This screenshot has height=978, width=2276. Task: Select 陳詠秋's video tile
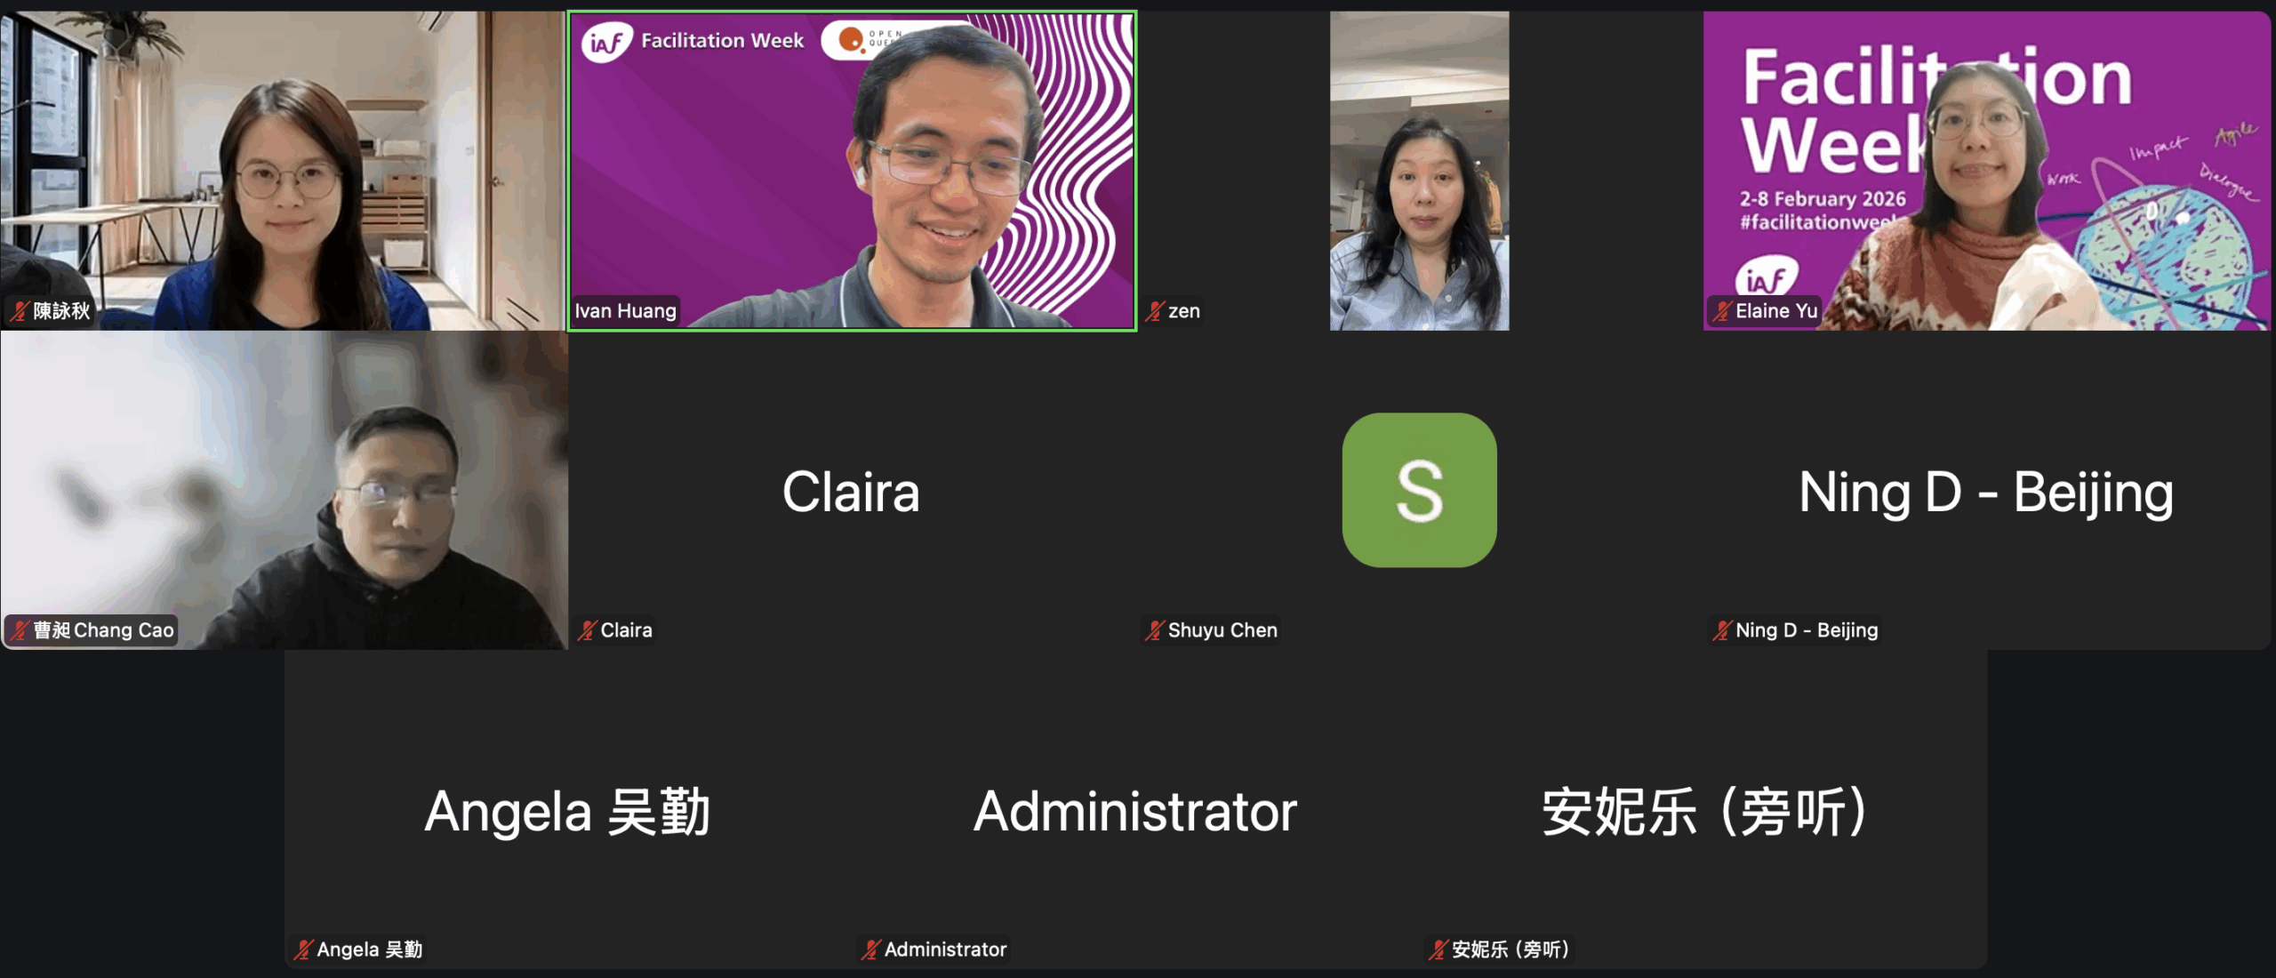(x=284, y=171)
